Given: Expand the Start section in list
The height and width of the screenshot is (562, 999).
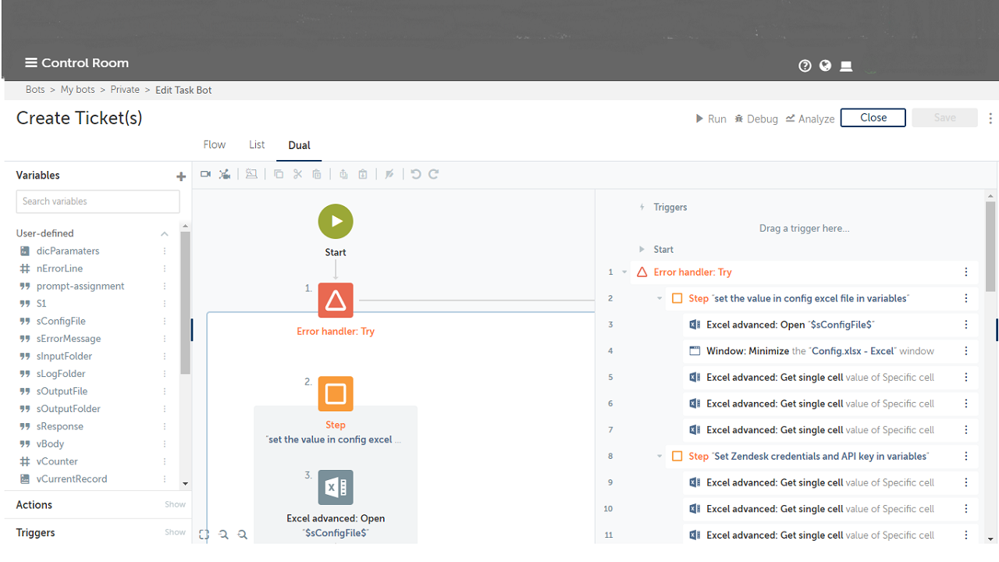Looking at the screenshot, I should click(642, 250).
